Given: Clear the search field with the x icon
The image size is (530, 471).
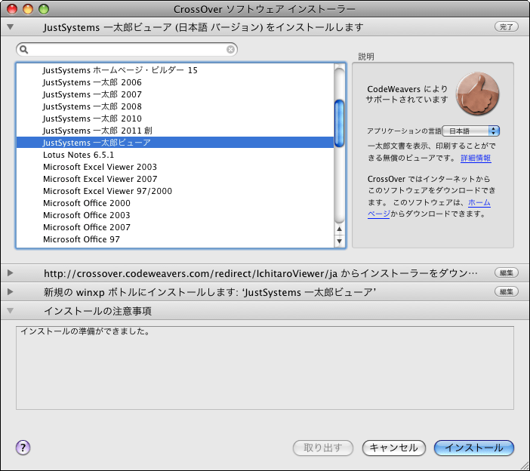Looking at the screenshot, I should 230,50.
